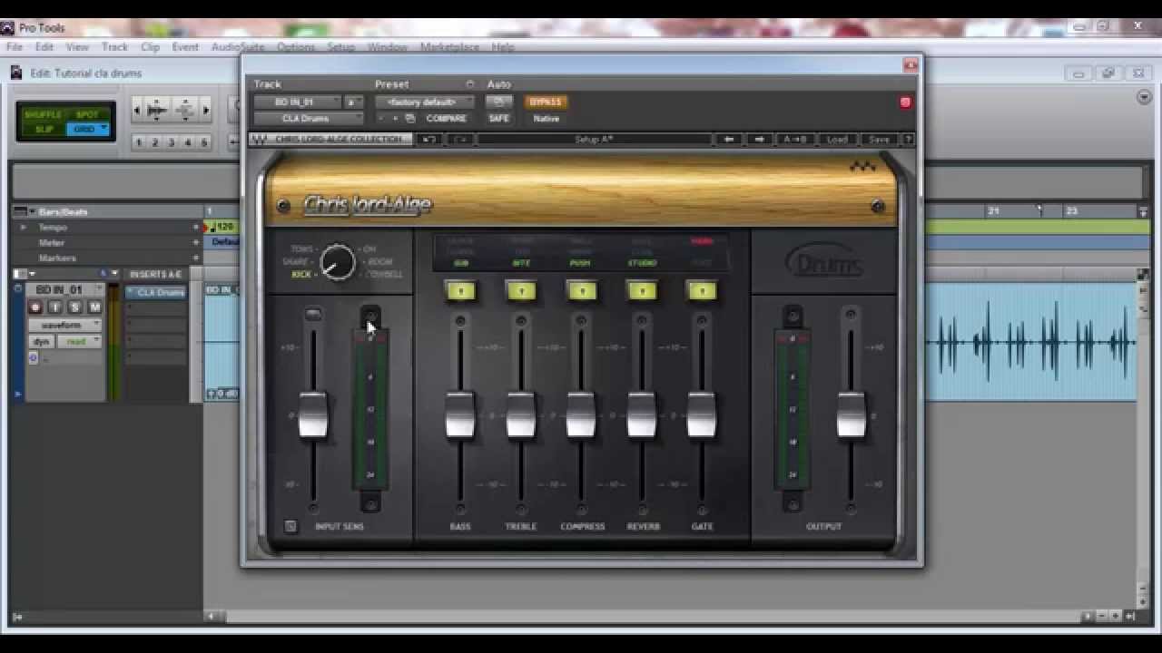The width and height of the screenshot is (1162, 653).
Task: Click the Save preset button
Action: pos(879,139)
